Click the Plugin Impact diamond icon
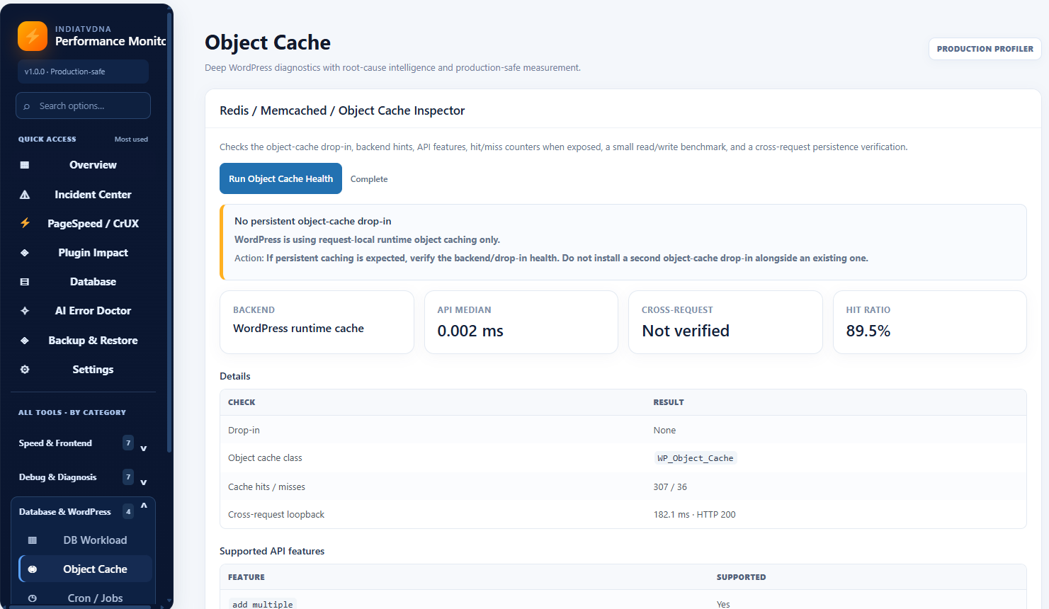This screenshot has height=609, width=1049. point(25,253)
